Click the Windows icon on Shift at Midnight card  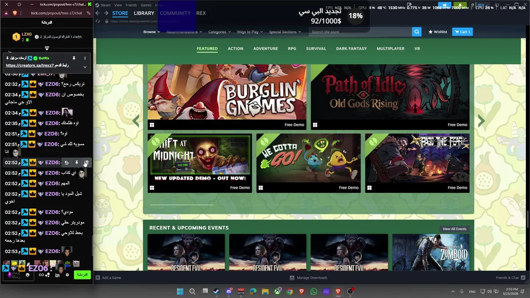(152, 187)
